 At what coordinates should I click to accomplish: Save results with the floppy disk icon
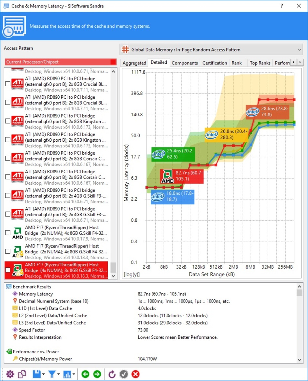(x=36, y=374)
